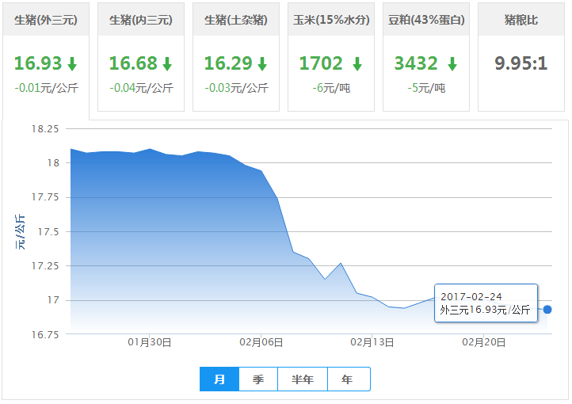Select the 月 time range button
The height and width of the screenshot is (404, 572).
coord(219,379)
